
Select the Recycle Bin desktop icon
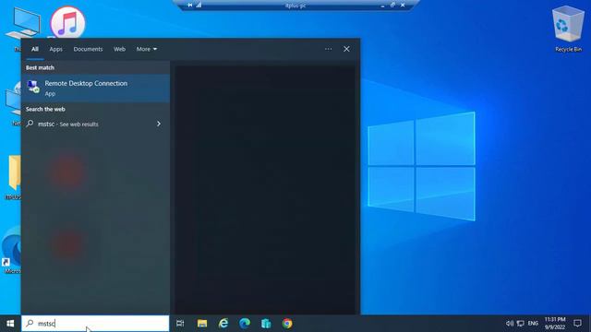[x=568, y=30]
